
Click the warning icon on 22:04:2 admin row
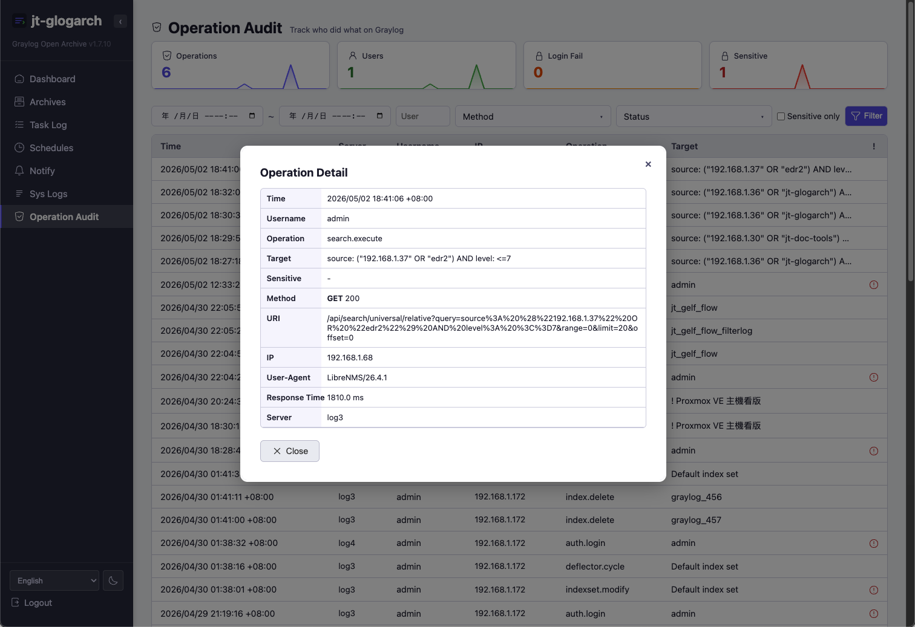(x=874, y=377)
